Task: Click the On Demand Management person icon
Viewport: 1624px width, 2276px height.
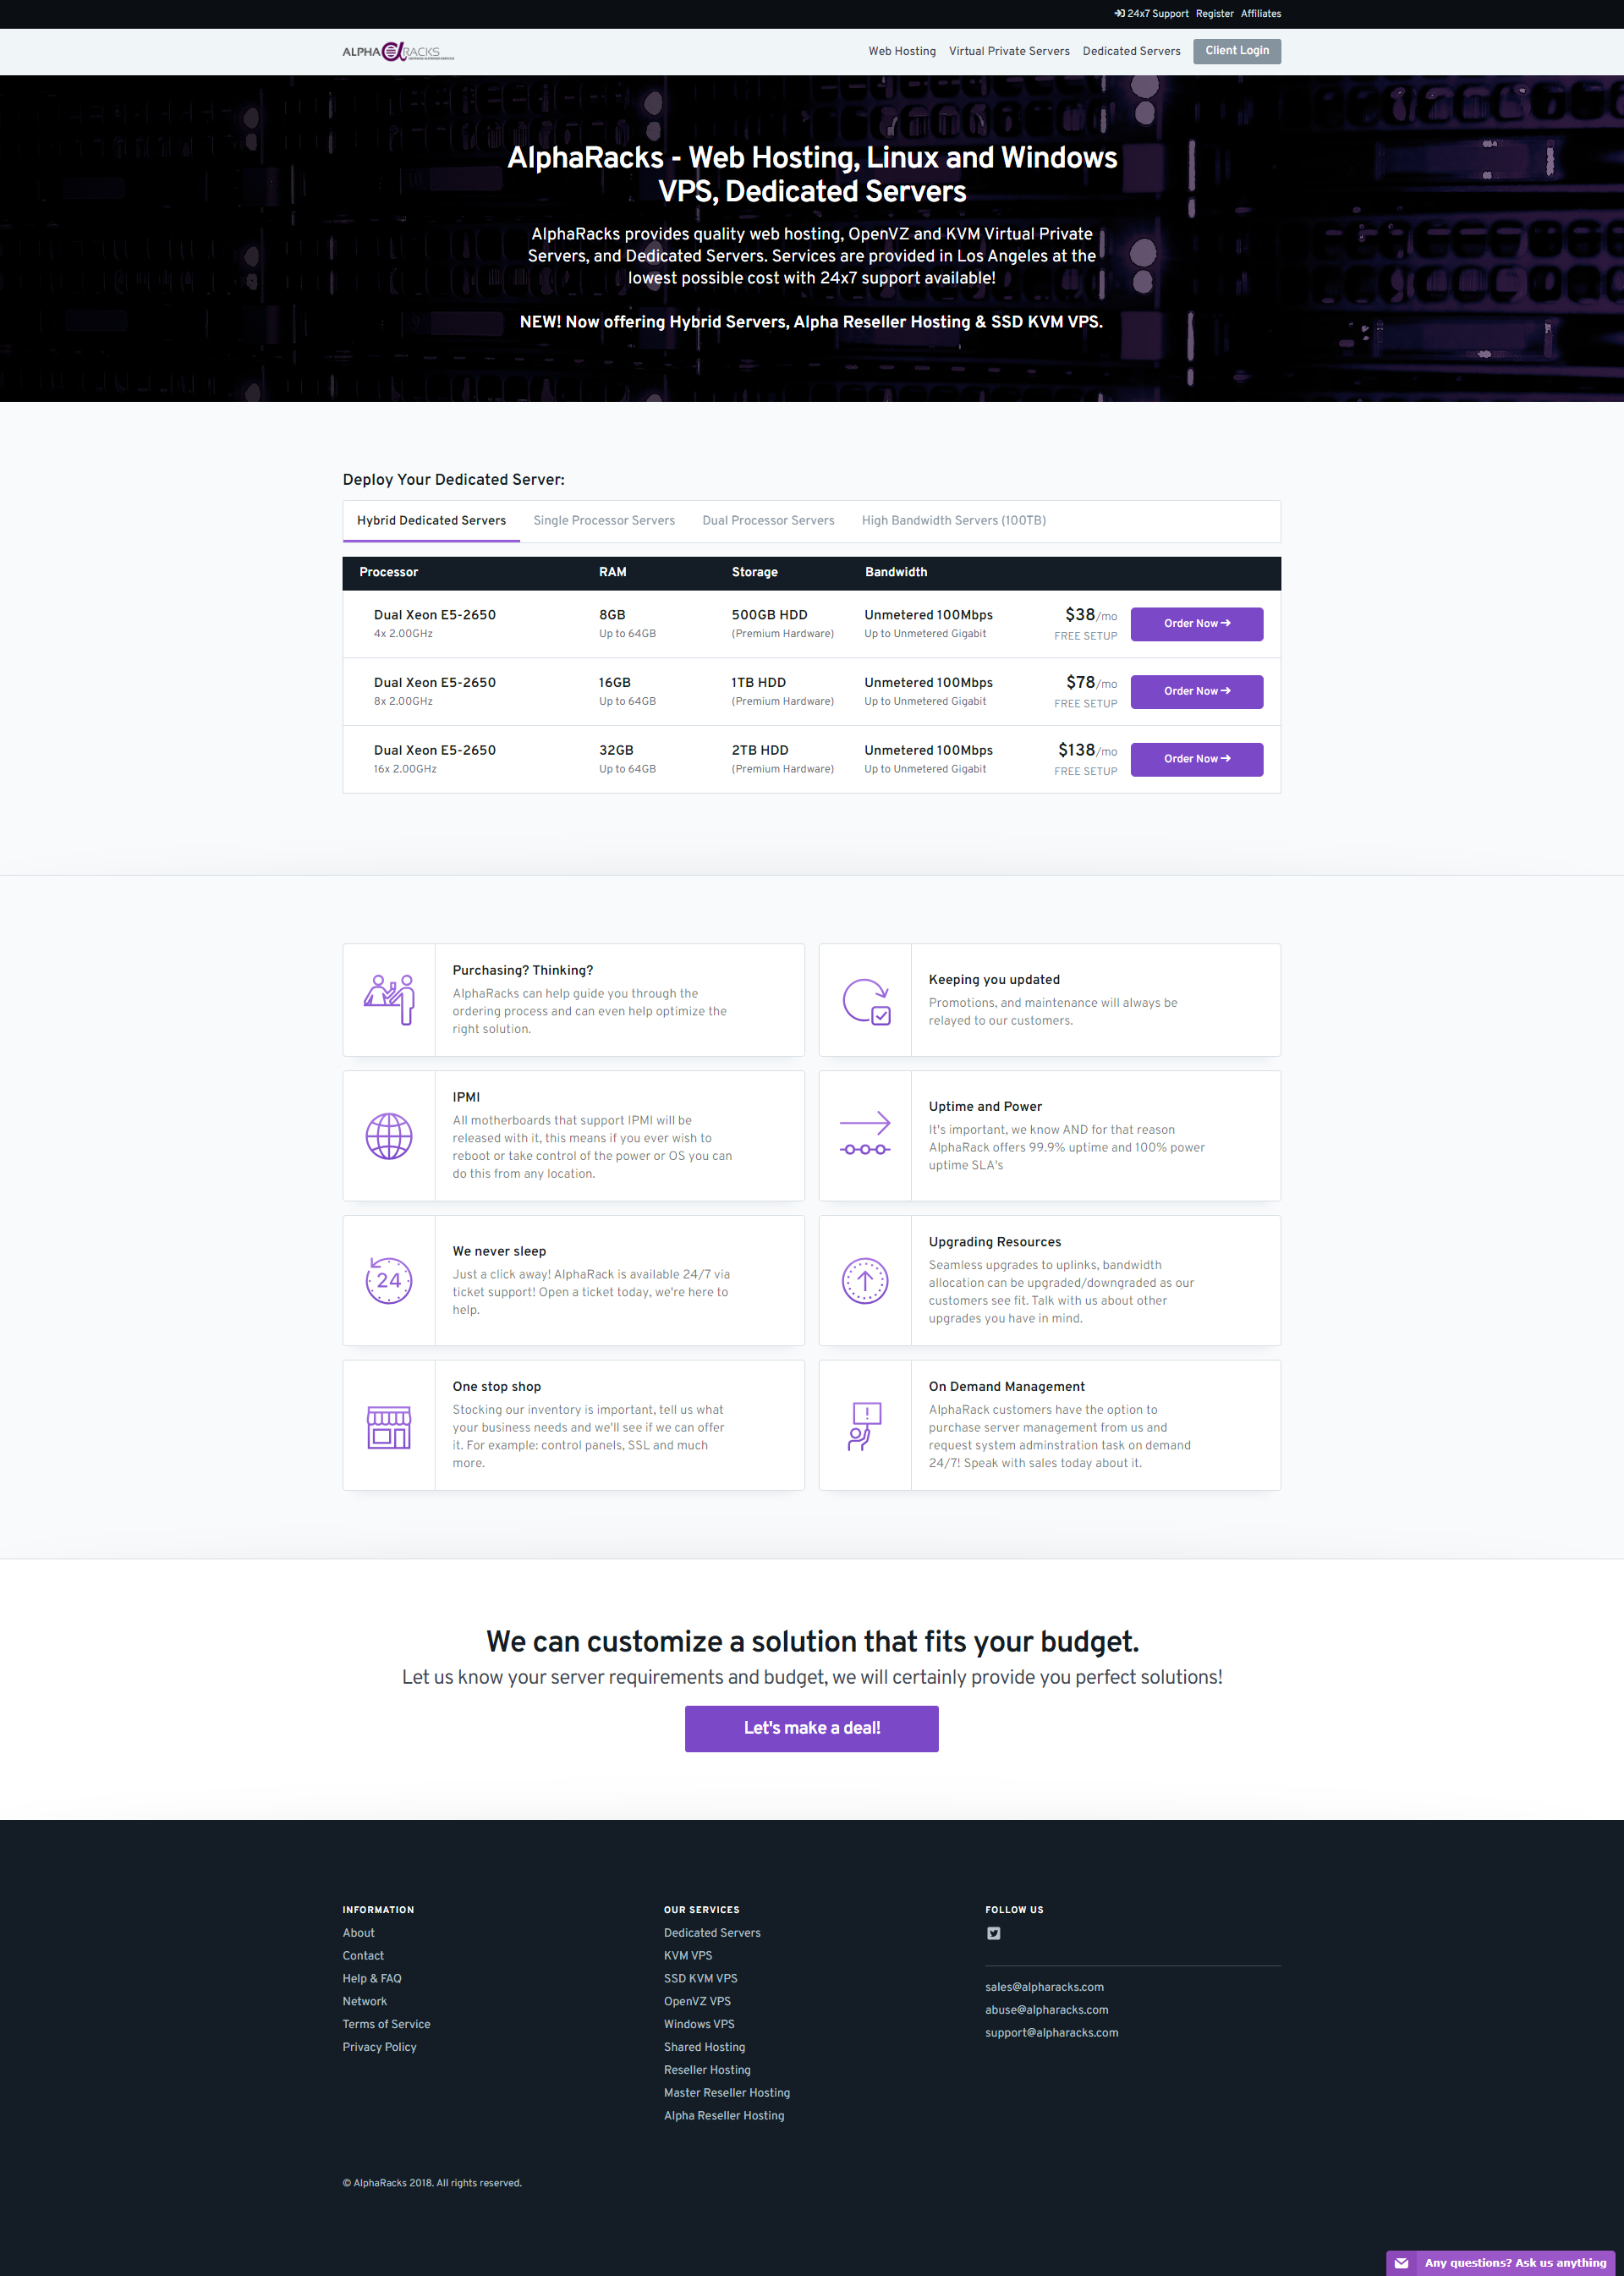Action: click(x=865, y=1426)
